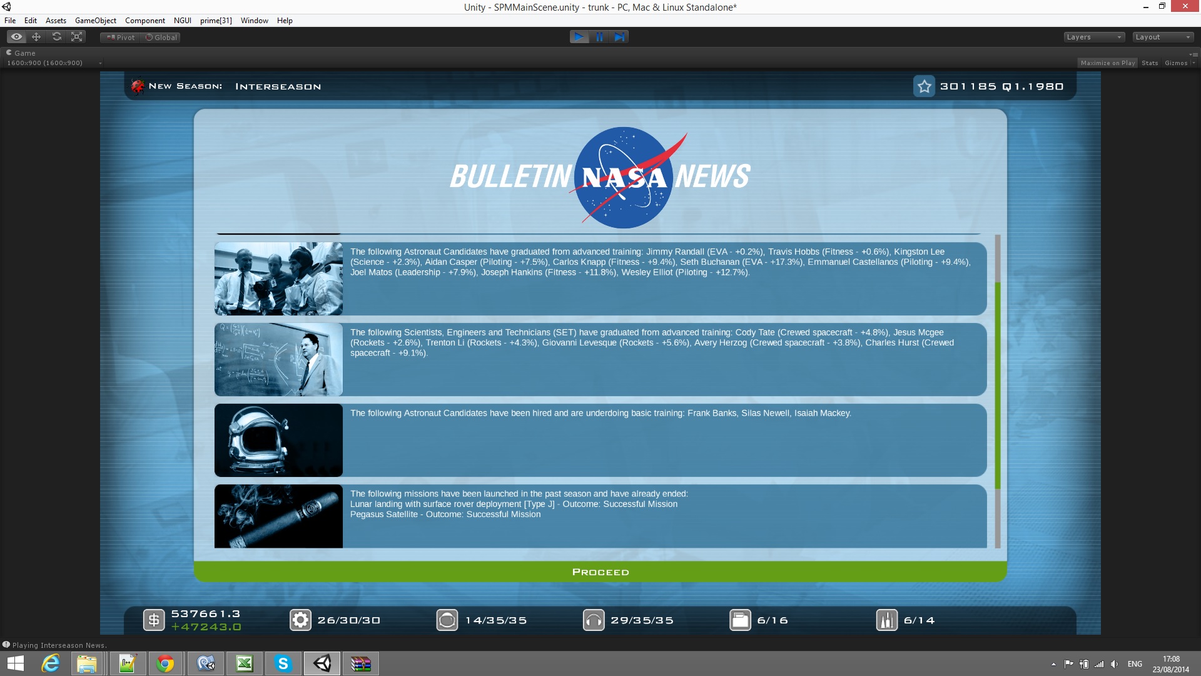Click the star prestige icon
This screenshot has height=676, width=1201.
coord(925,86)
